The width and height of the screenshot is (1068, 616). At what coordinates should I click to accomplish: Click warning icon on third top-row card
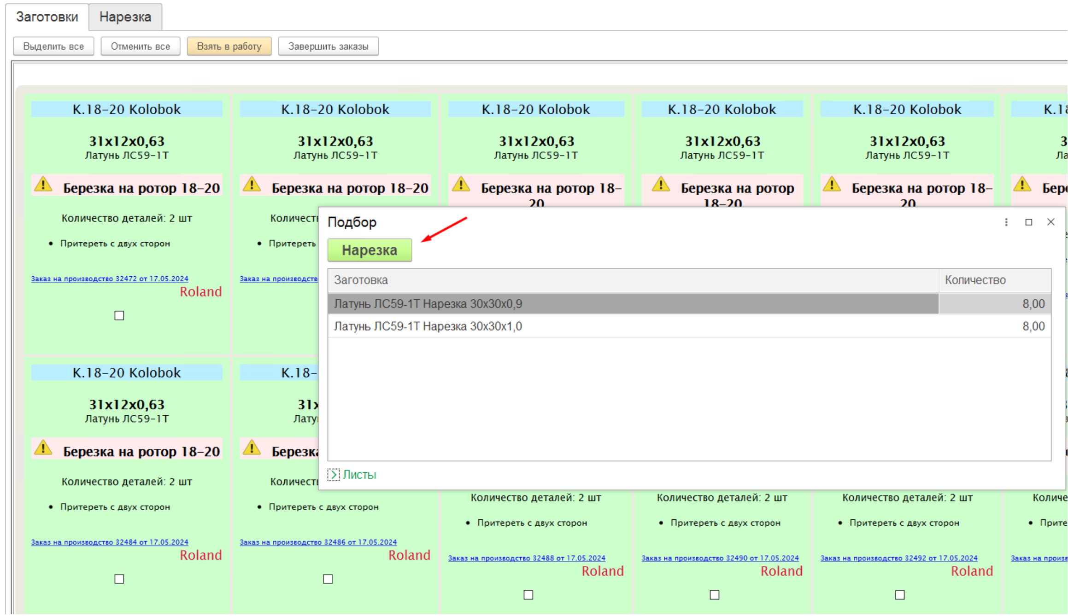[461, 185]
